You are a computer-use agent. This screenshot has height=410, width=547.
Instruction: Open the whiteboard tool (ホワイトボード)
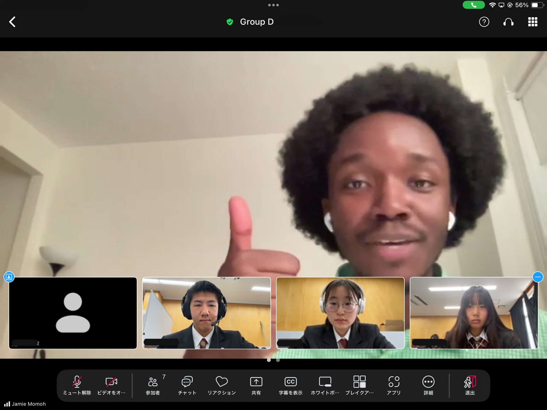(x=325, y=385)
